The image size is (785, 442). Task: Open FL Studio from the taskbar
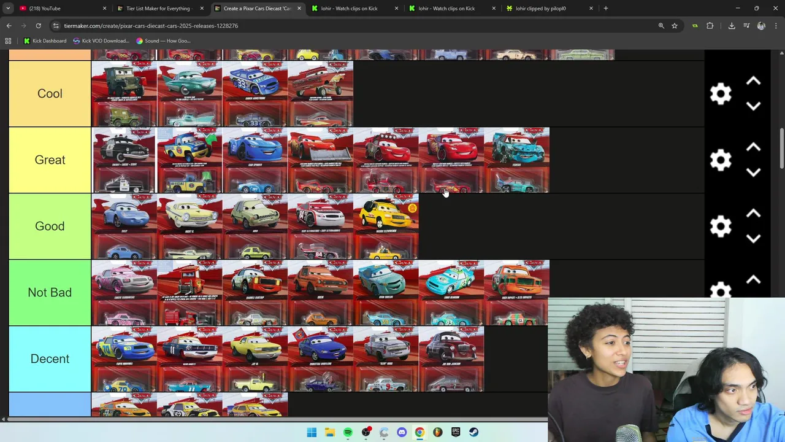438,432
